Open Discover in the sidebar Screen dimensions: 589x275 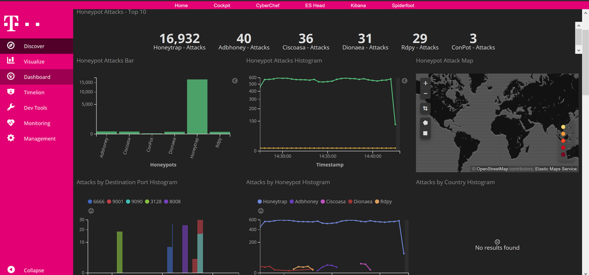pos(37,46)
